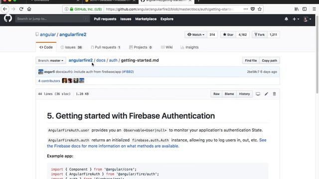Fork the angularfire2 repository

pos(260,35)
